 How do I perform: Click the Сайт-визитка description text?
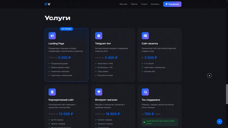pyautogui.click(x=159, y=50)
